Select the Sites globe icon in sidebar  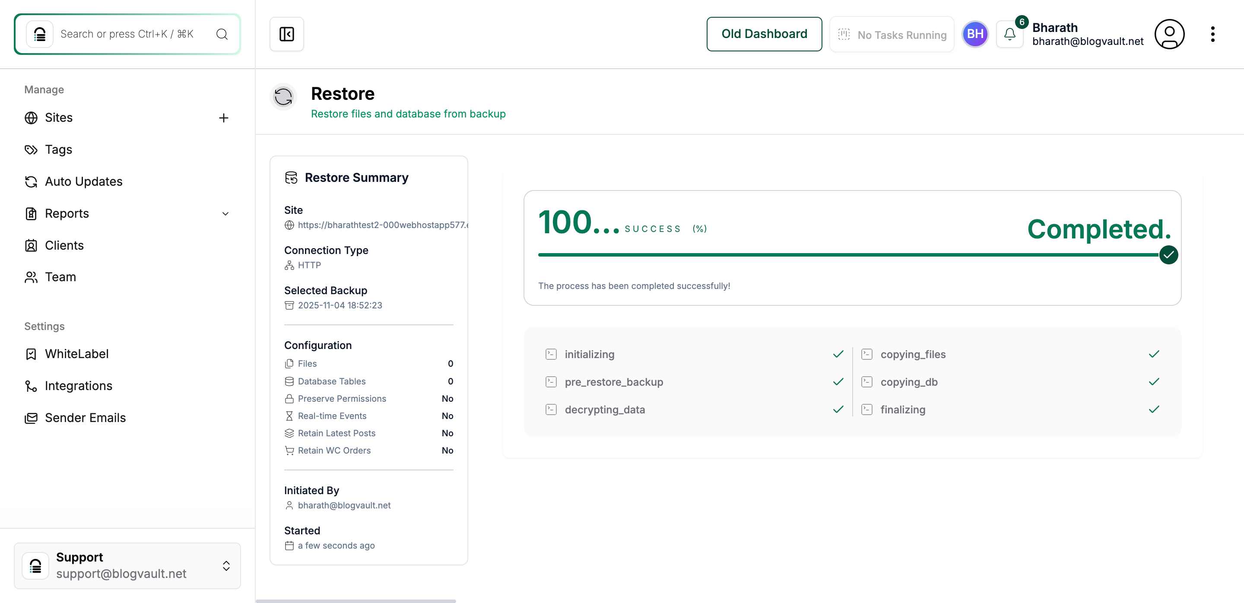point(31,117)
